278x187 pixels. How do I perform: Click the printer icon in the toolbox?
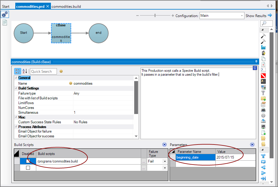pyautogui.click(x=263, y=110)
